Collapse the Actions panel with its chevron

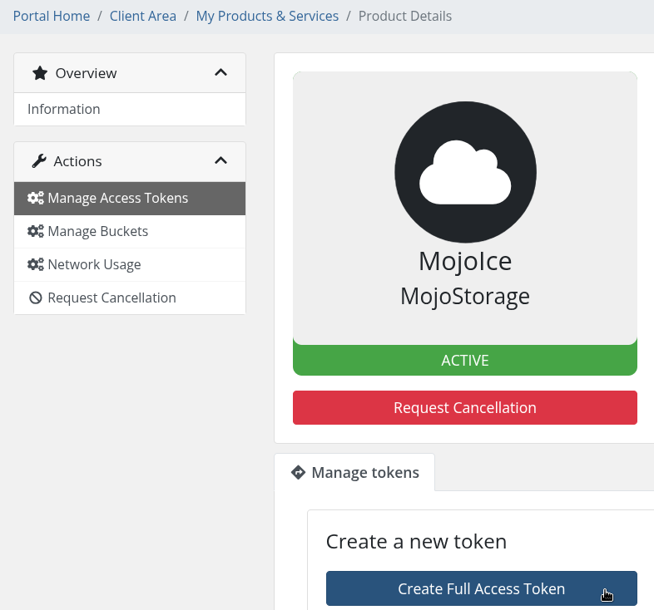coord(220,160)
